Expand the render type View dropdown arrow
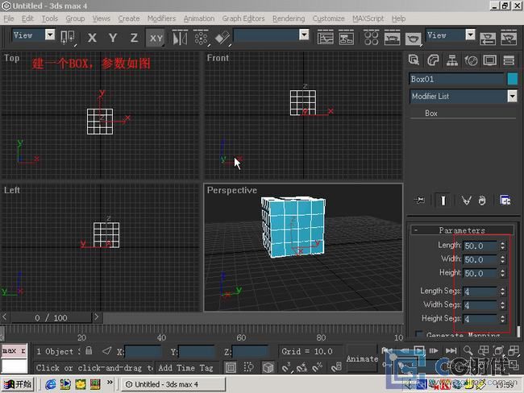The image size is (524, 393). pos(470,35)
